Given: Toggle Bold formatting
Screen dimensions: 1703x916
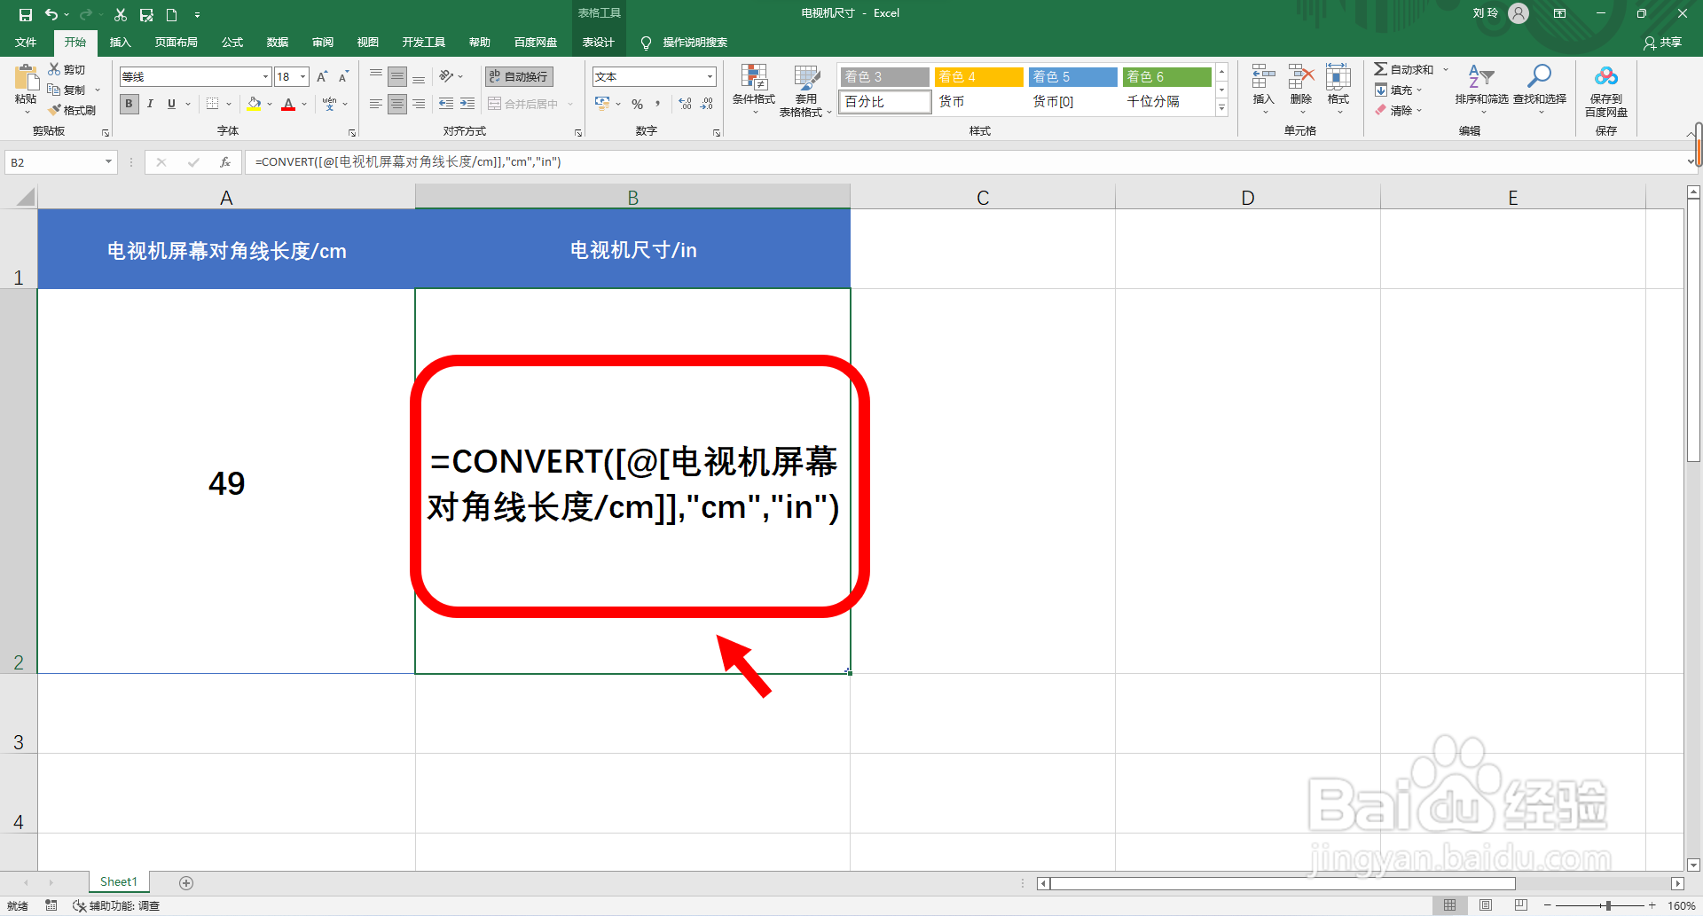Looking at the screenshot, I should (129, 104).
